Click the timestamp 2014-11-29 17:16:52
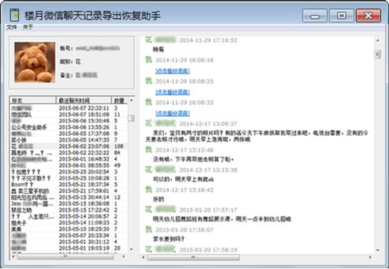The height and width of the screenshot is (269, 389). [x=208, y=40]
